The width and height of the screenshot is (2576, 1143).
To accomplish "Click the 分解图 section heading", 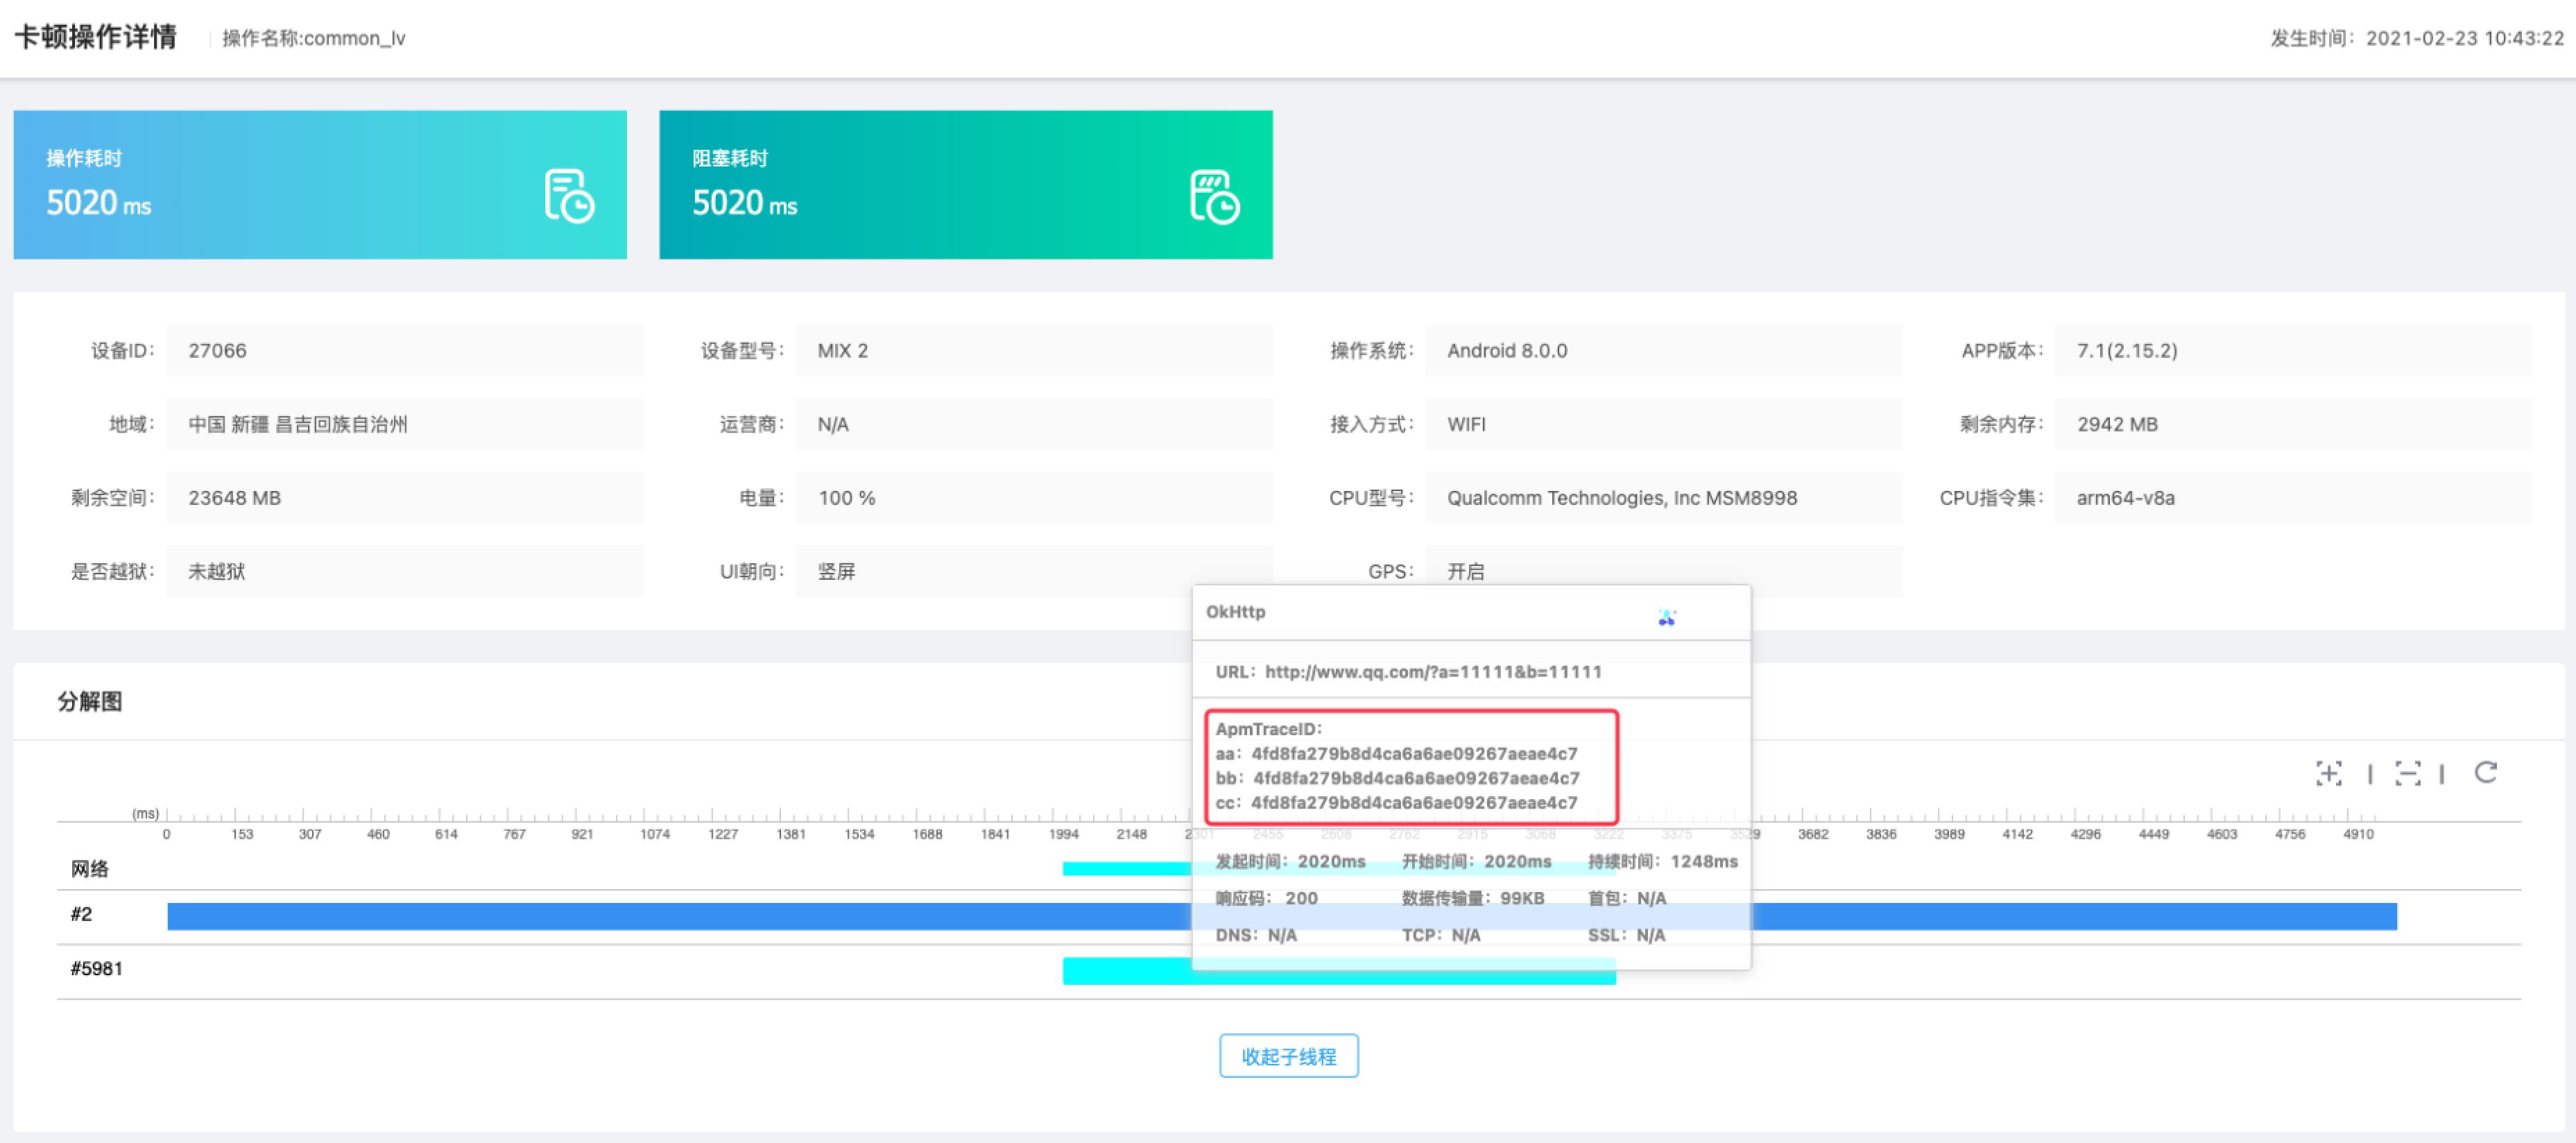I will 90,702.
